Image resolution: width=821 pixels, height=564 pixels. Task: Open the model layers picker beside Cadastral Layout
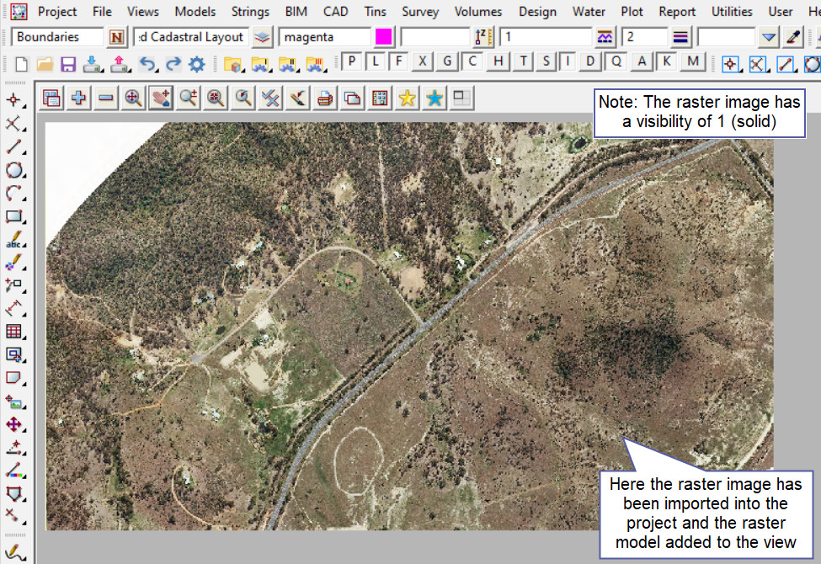pos(263,37)
